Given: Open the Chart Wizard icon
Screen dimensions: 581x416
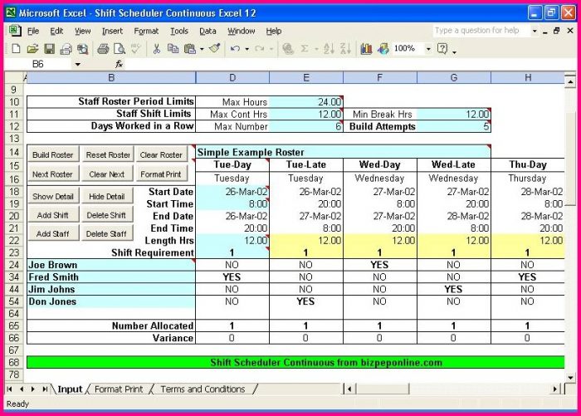Looking at the screenshot, I should 366,48.
